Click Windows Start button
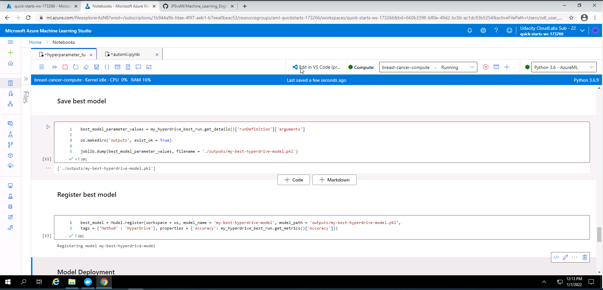 8,282
